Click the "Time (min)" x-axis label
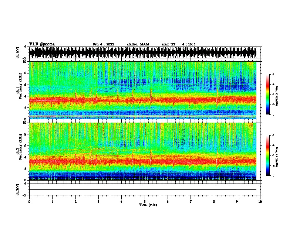 point(148,205)
